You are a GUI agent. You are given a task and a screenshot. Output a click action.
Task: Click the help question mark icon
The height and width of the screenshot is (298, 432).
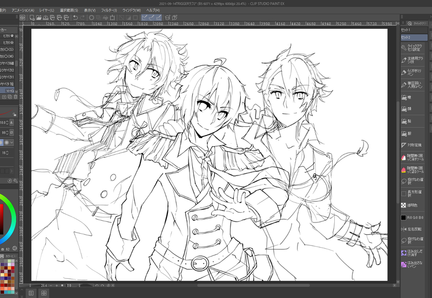pyautogui.click(x=174, y=18)
